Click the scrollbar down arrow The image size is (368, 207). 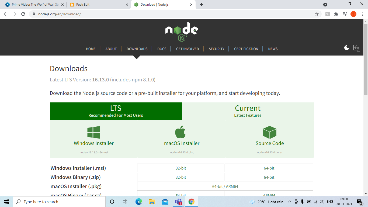click(x=366, y=194)
